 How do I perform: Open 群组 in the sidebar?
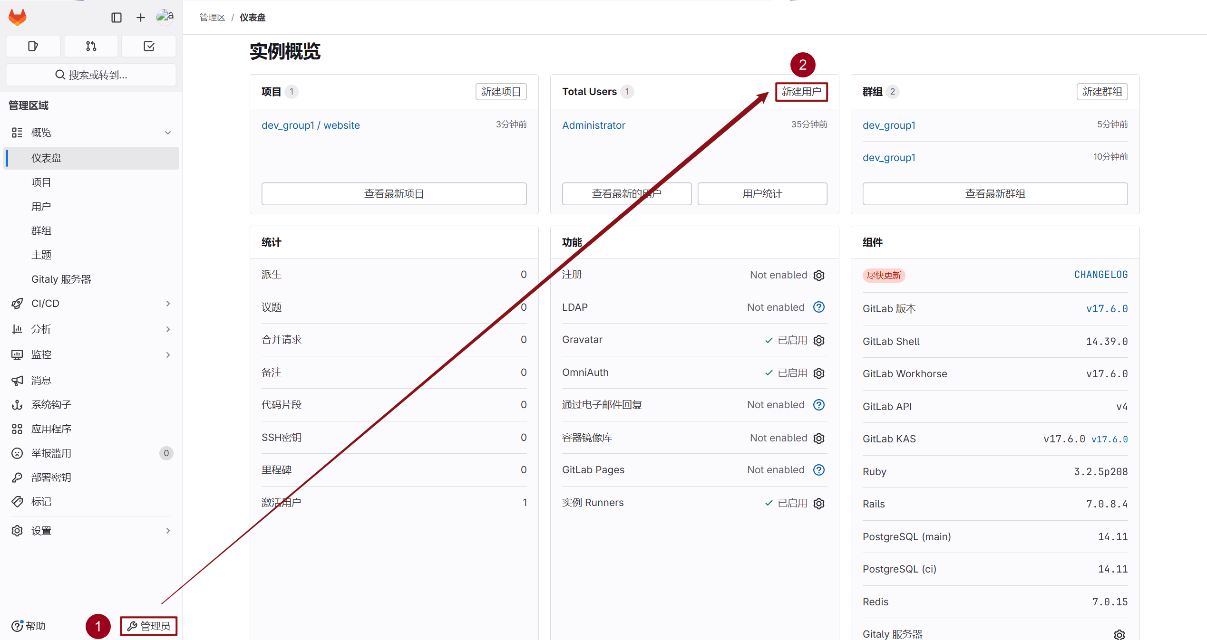91,231
